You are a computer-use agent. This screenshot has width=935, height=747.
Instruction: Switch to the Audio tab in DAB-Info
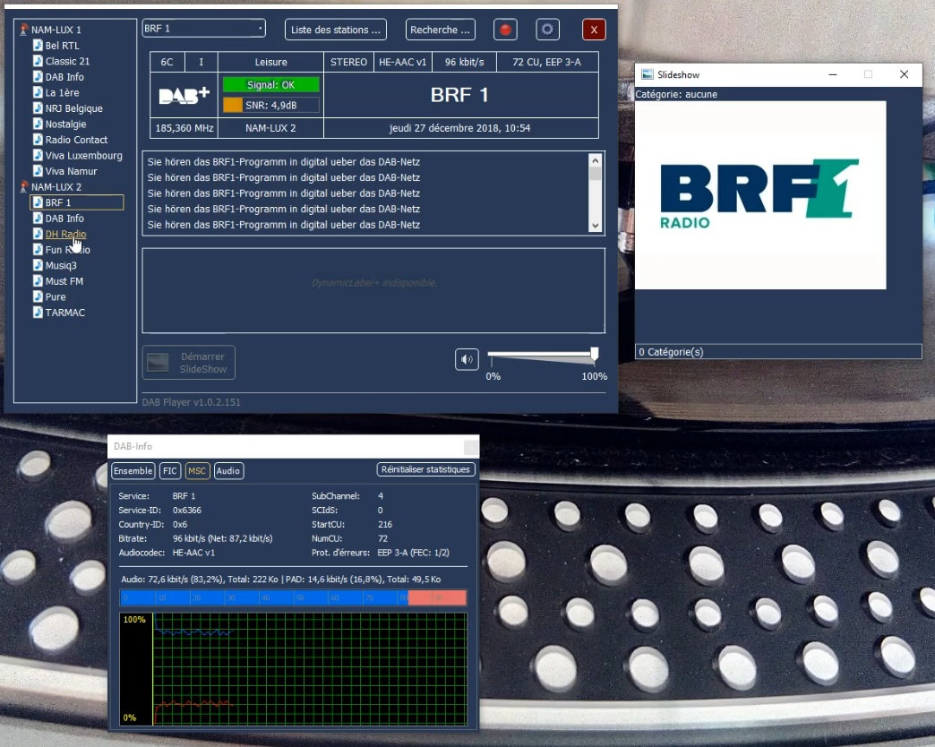[x=228, y=471]
